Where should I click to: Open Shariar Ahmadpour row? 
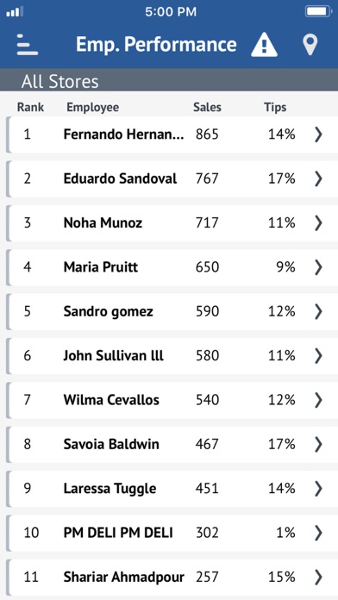pos(172,577)
